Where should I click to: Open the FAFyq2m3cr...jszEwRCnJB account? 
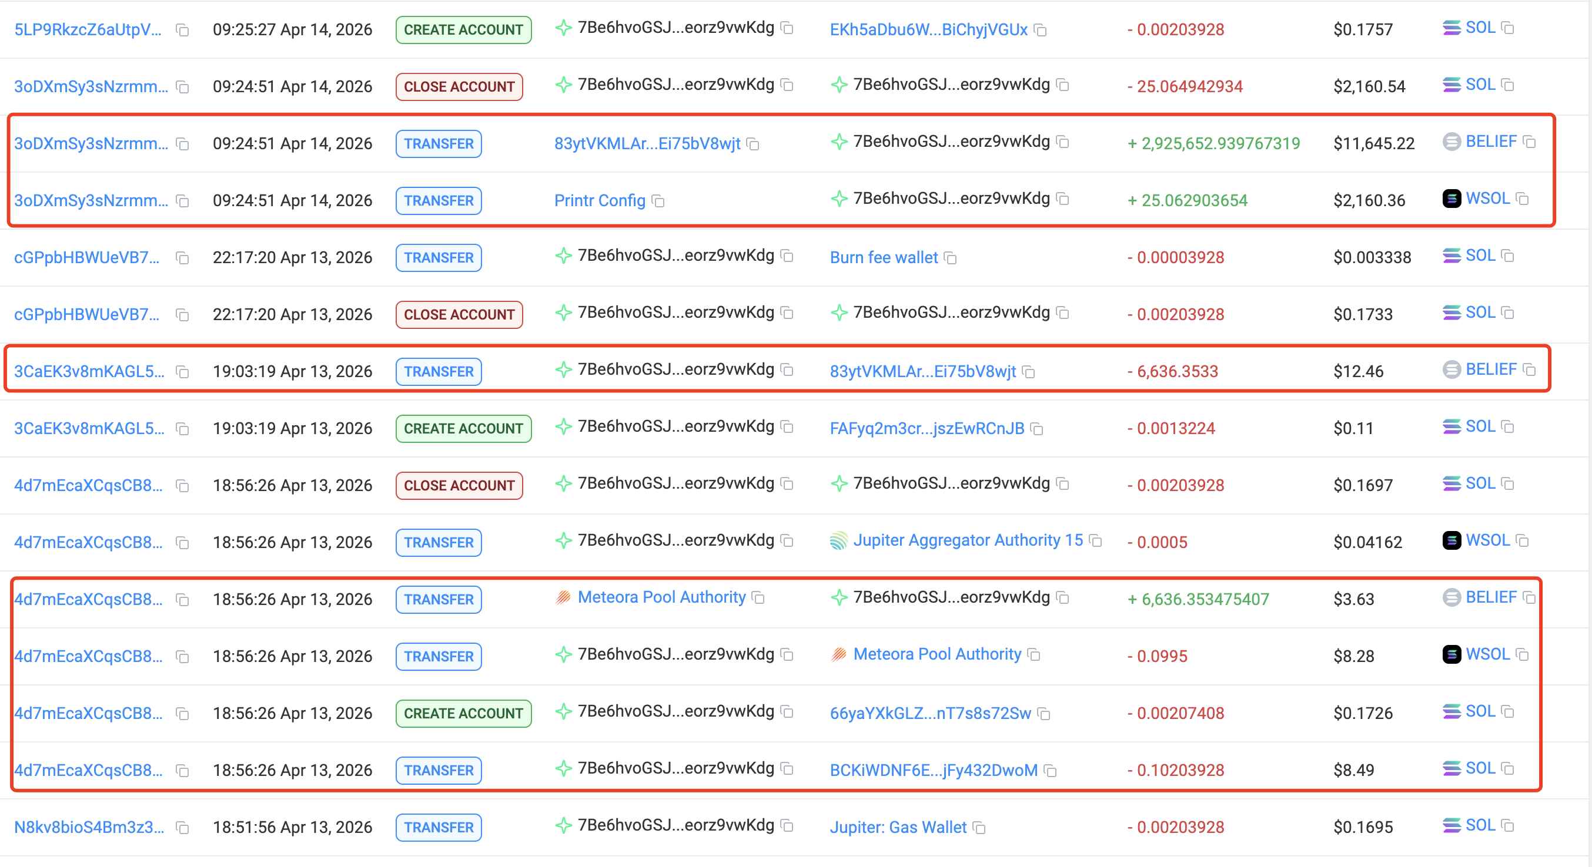(x=927, y=429)
